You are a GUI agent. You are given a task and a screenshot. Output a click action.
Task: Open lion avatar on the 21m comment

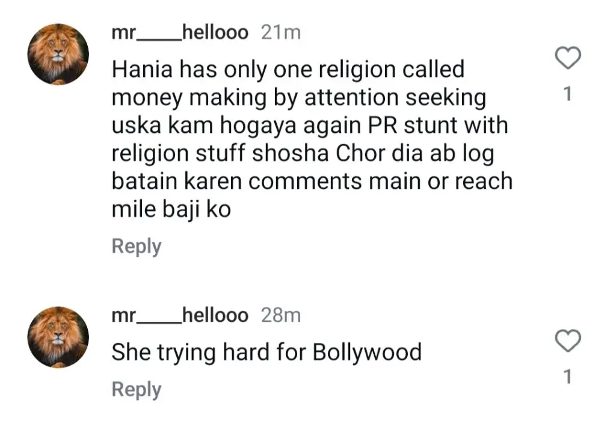[x=58, y=54]
